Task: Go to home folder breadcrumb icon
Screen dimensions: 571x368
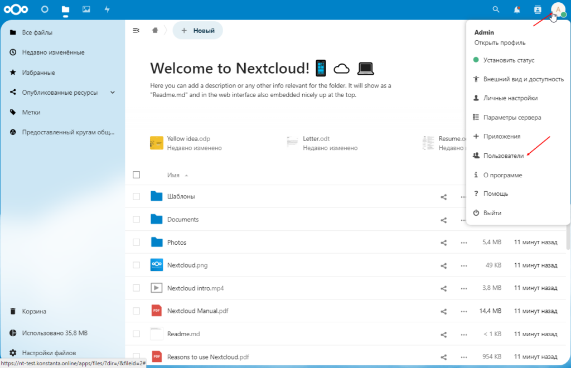Action: coord(155,30)
